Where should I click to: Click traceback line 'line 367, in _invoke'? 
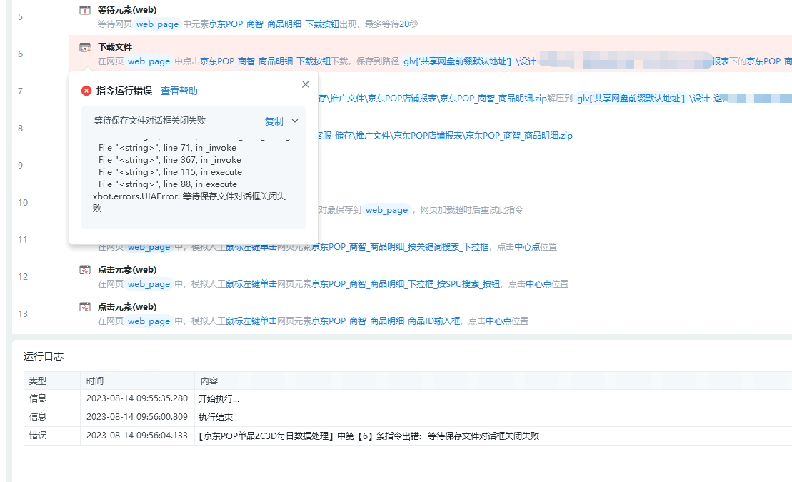tap(170, 160)
